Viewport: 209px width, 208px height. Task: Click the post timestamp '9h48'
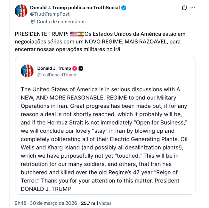click(x=20, y=203)
